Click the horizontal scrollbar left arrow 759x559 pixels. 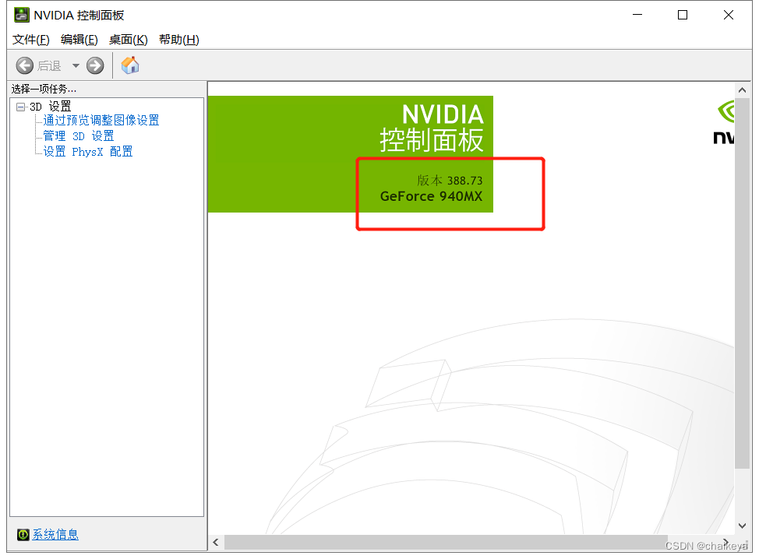tap(216, 543)
